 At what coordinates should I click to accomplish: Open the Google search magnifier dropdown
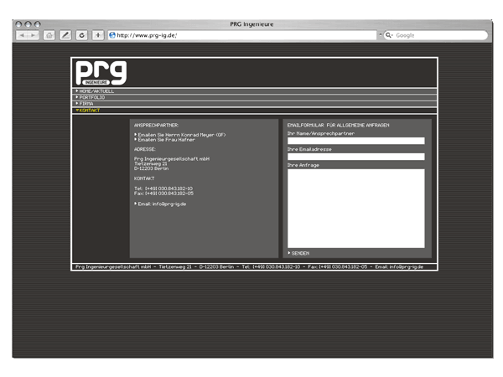click(389, 35)
